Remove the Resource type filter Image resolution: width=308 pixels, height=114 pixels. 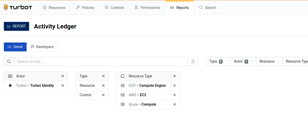tap(103, 85)
